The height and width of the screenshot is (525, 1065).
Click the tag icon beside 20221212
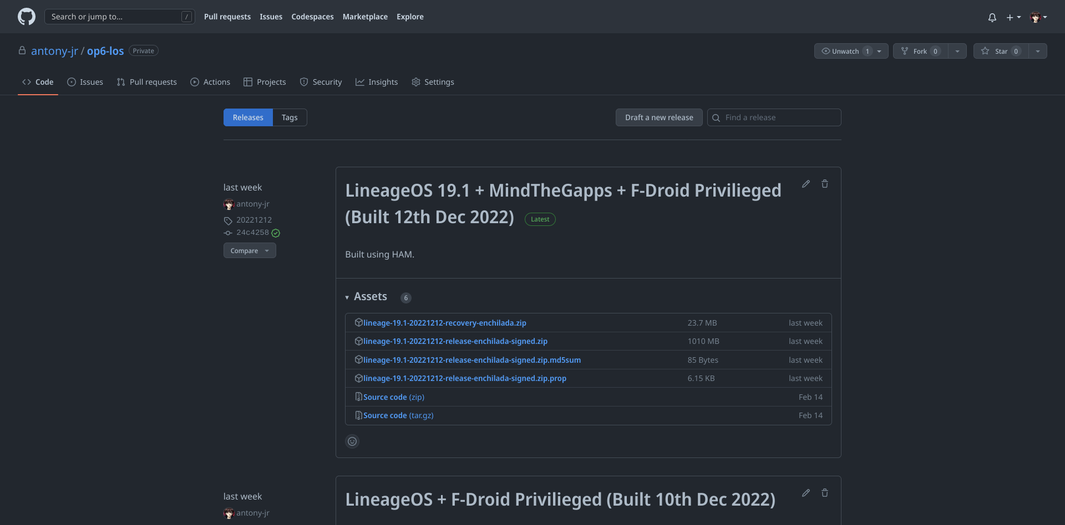coord(228,220)
